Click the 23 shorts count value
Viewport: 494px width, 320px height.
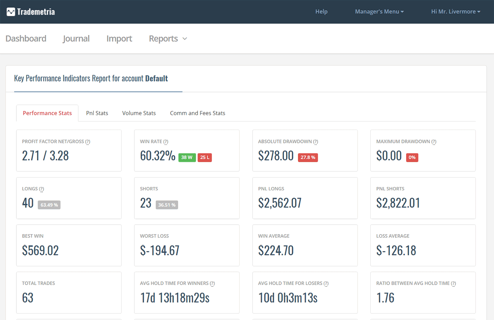coord(146,203)
